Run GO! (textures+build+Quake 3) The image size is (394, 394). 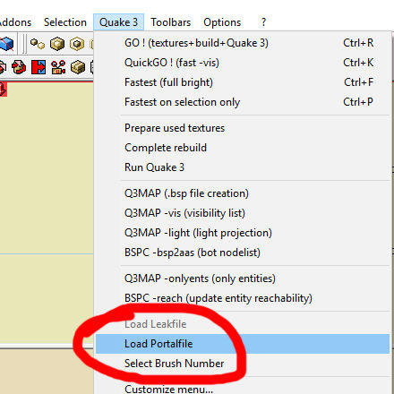[243, 43]
